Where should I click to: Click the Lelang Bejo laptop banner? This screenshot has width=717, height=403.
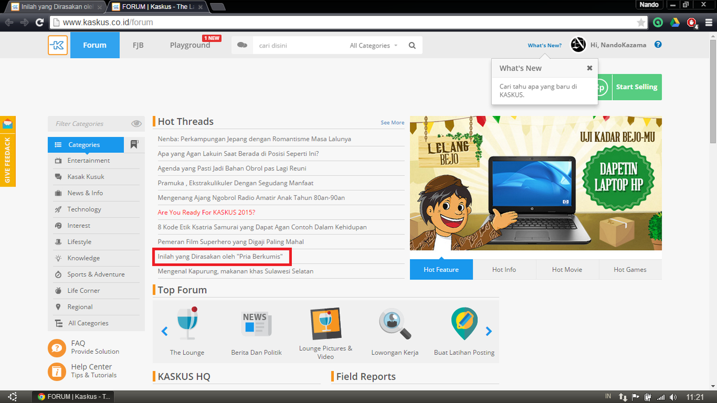(x=536, y=183)
